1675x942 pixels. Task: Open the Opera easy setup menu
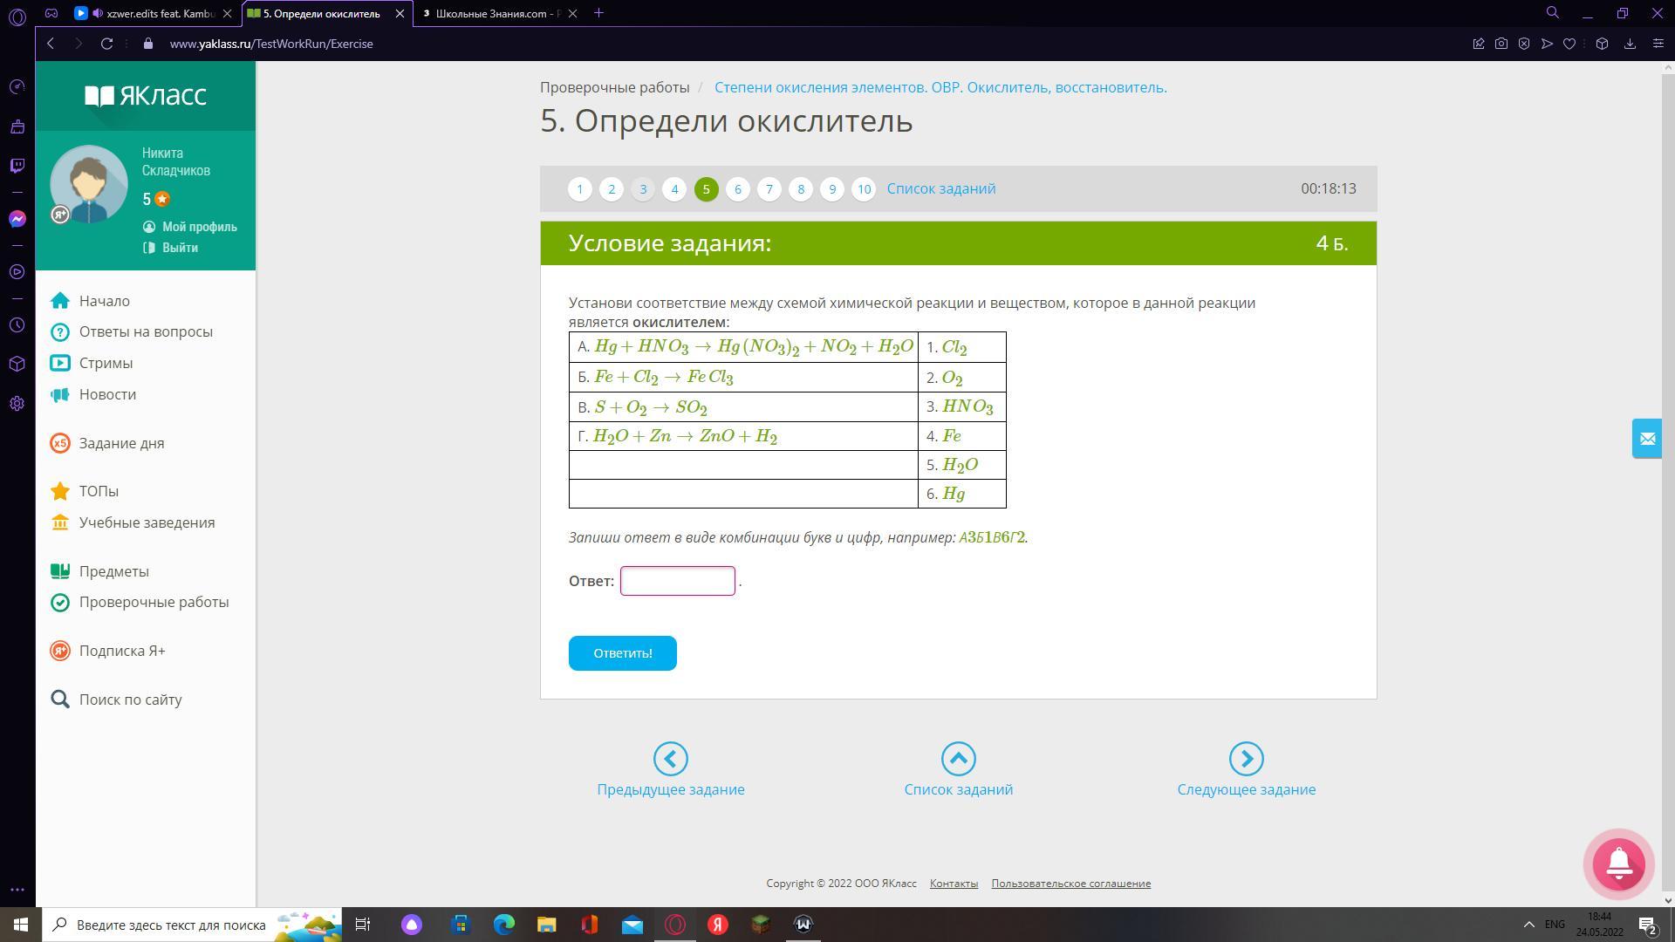tap(1658, 44)
